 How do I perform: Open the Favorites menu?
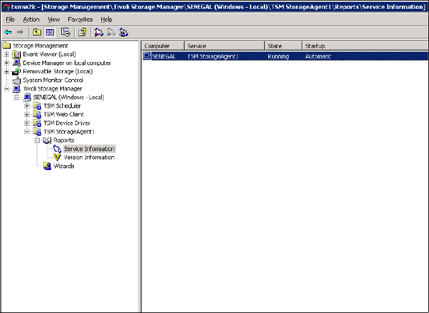[x=80, y=20]
